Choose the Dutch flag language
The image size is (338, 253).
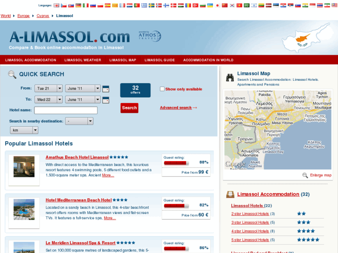click(130, 6)
